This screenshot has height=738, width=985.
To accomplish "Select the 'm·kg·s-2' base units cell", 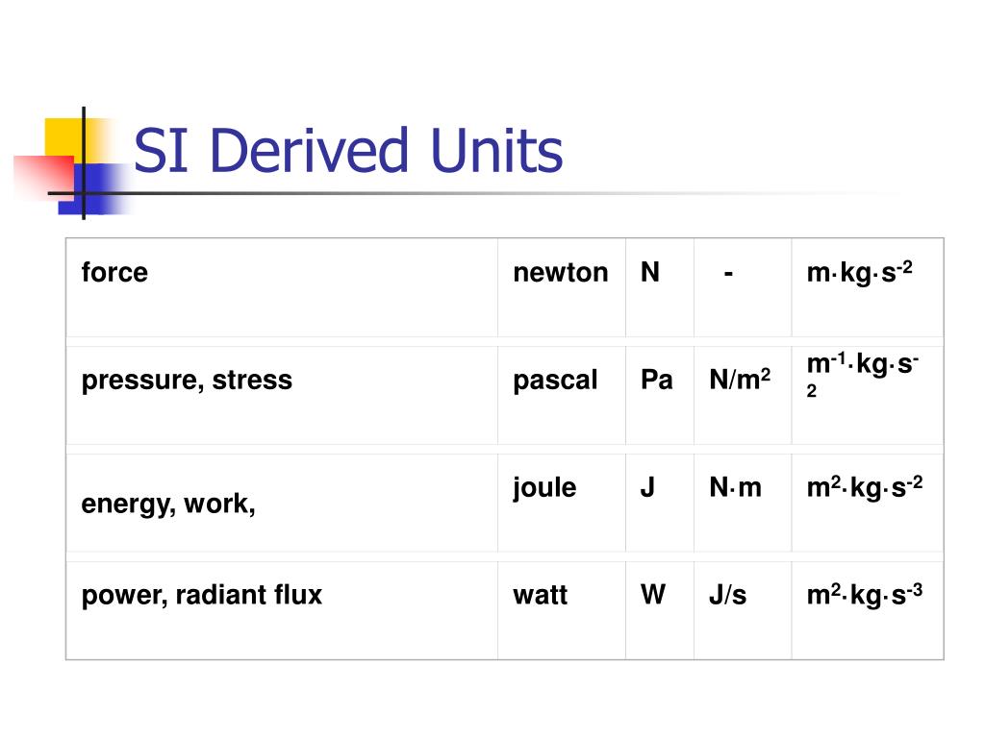I will click(x=868, y=287).
